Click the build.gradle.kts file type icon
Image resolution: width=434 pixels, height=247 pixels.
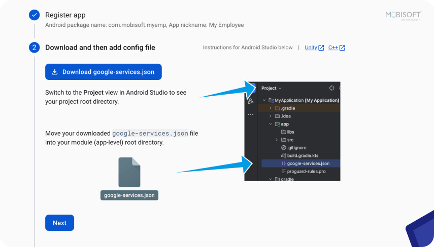(x=283, y=156)
